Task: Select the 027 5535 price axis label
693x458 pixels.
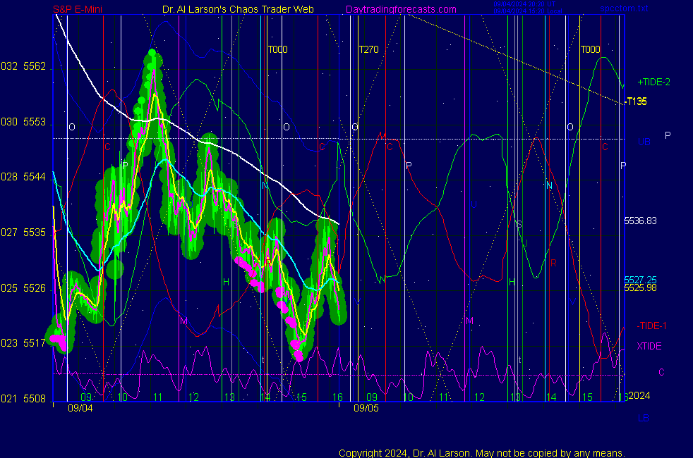Action: pos(23,233)
